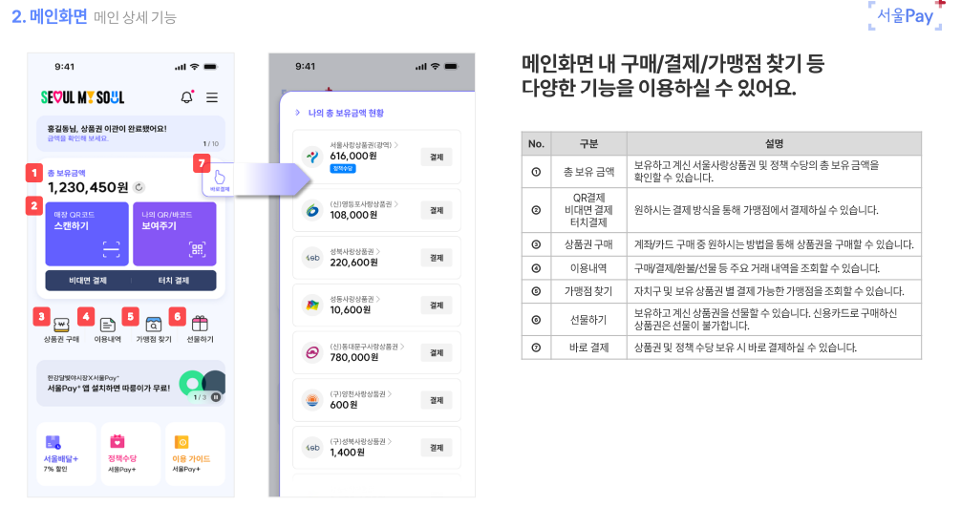Click the (신)영등포사랑상품권 logo icon
This screenshot has height=506, width=961.
point(312,211)
